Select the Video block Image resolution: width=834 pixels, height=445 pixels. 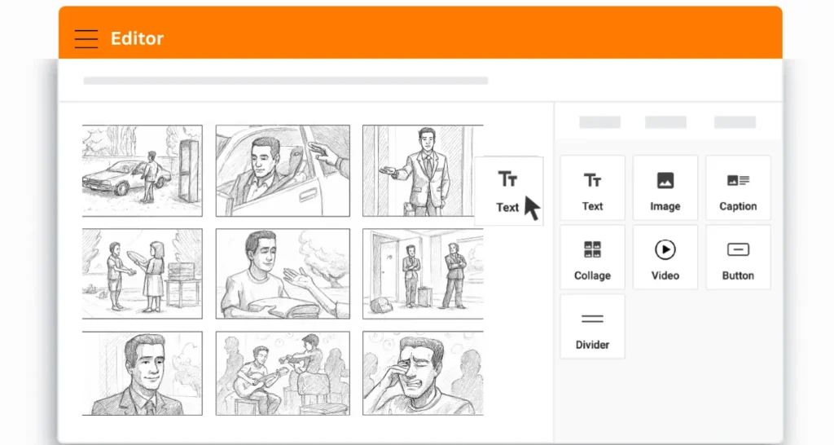665,257
